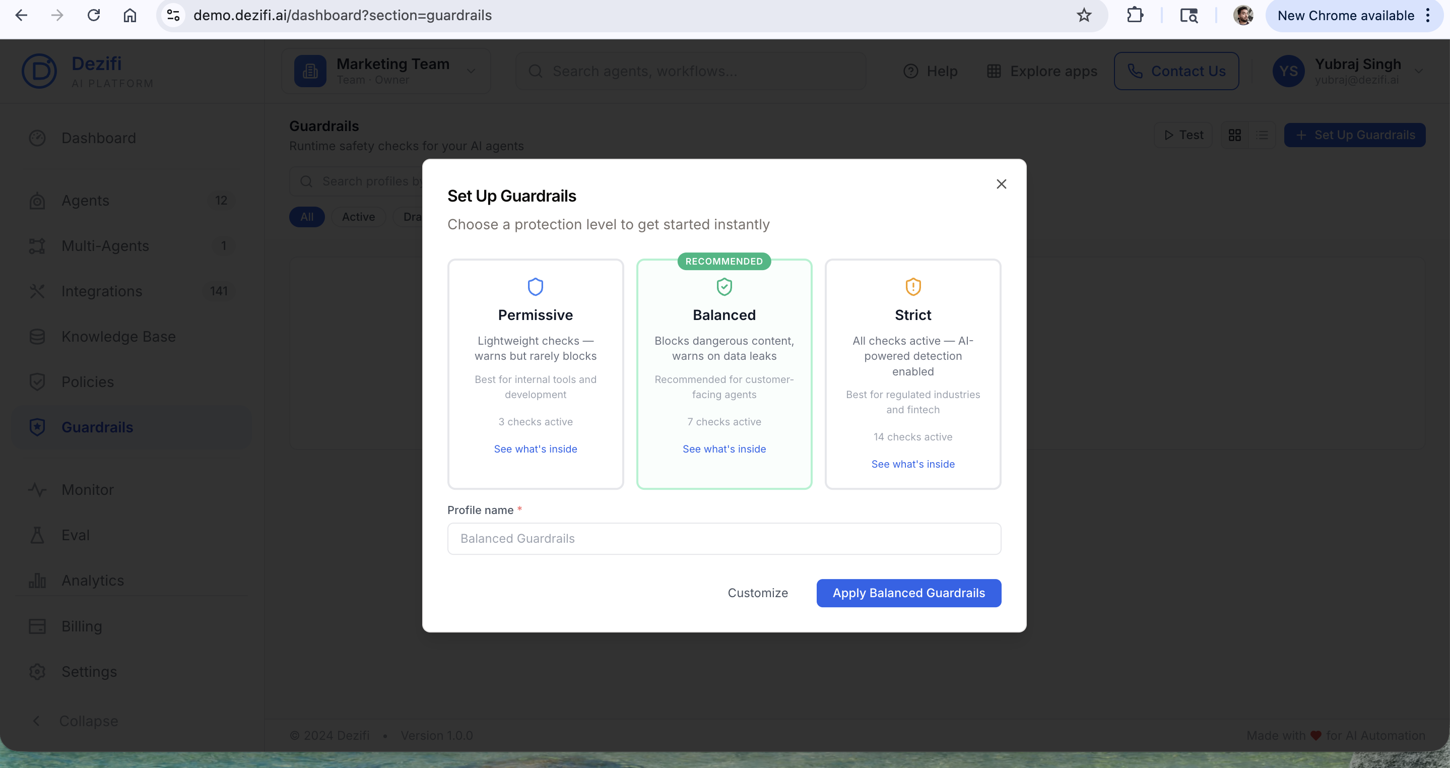Image resolution: width=1450 pixels, height=768 pixels.
Task: Open See what's inside for Permissive
Action: pyautogui.click(x=535, y=449)
